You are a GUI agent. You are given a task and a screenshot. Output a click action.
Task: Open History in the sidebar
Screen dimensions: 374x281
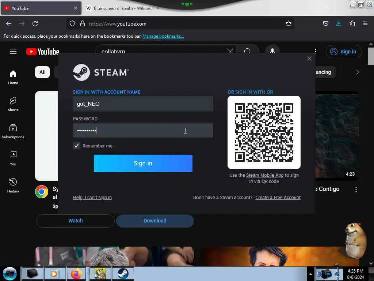coord(13,186)
